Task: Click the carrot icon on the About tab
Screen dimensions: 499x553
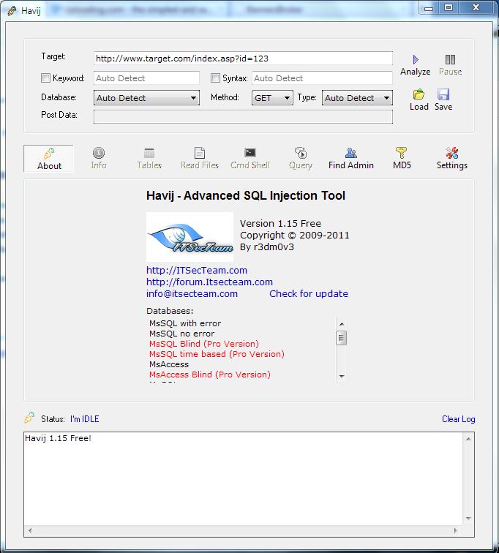Action: pyautogui.click(x=49, y=154)
